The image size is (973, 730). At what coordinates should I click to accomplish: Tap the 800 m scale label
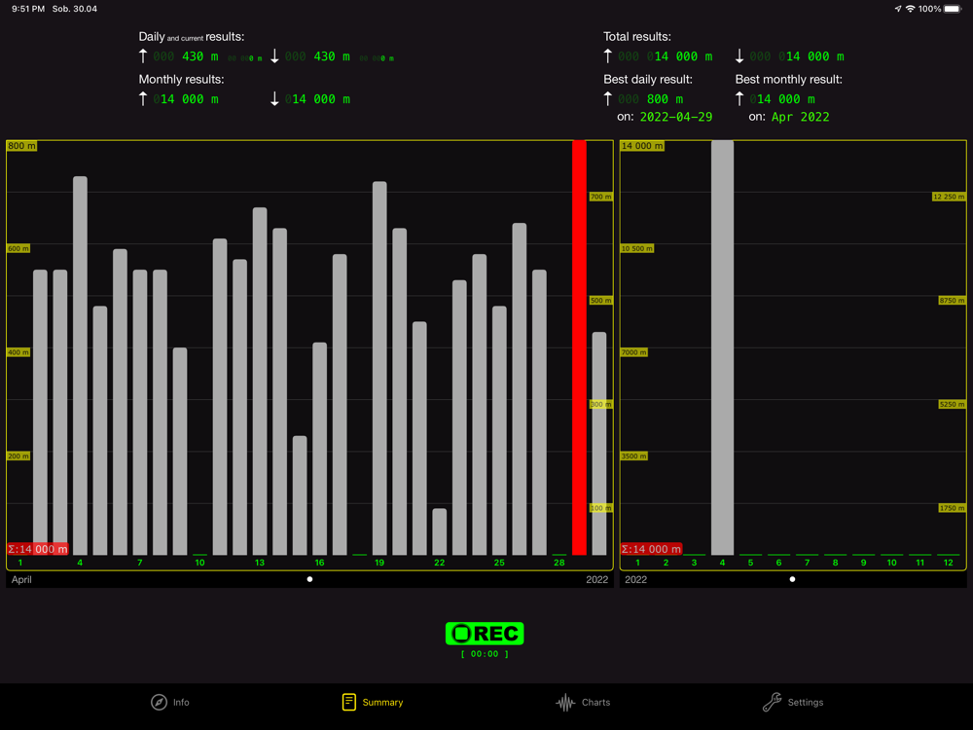click(x=21, y=146)
